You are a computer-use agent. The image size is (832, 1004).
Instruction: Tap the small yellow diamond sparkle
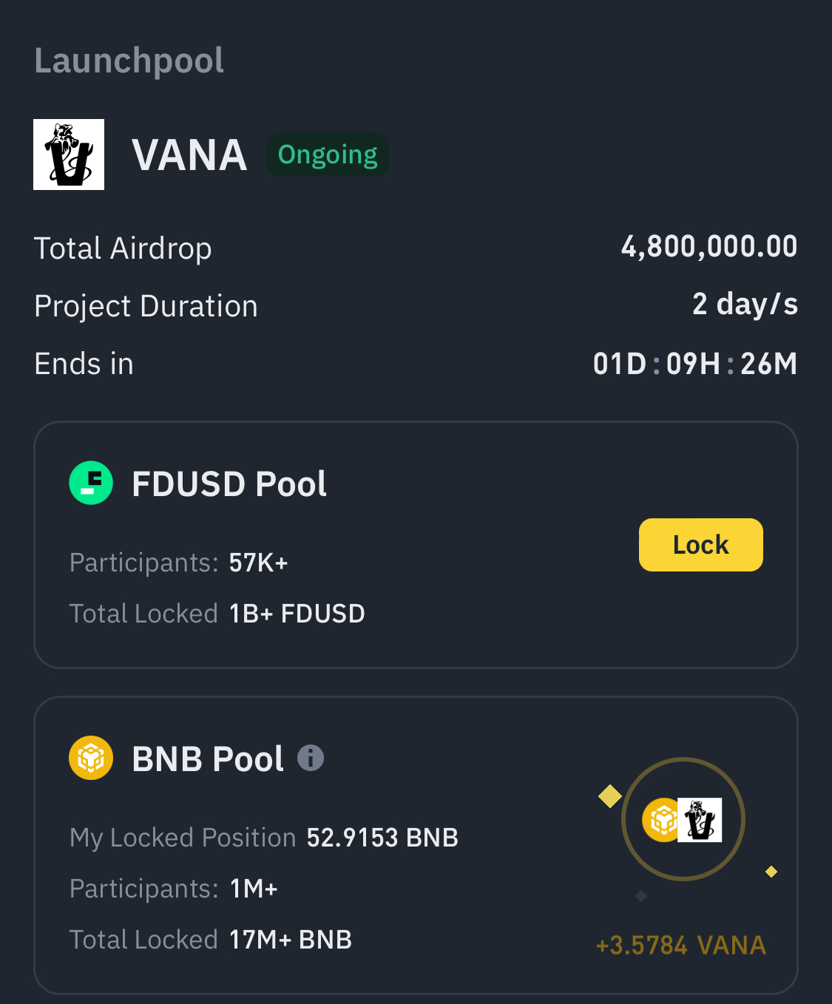click(771, 872)
